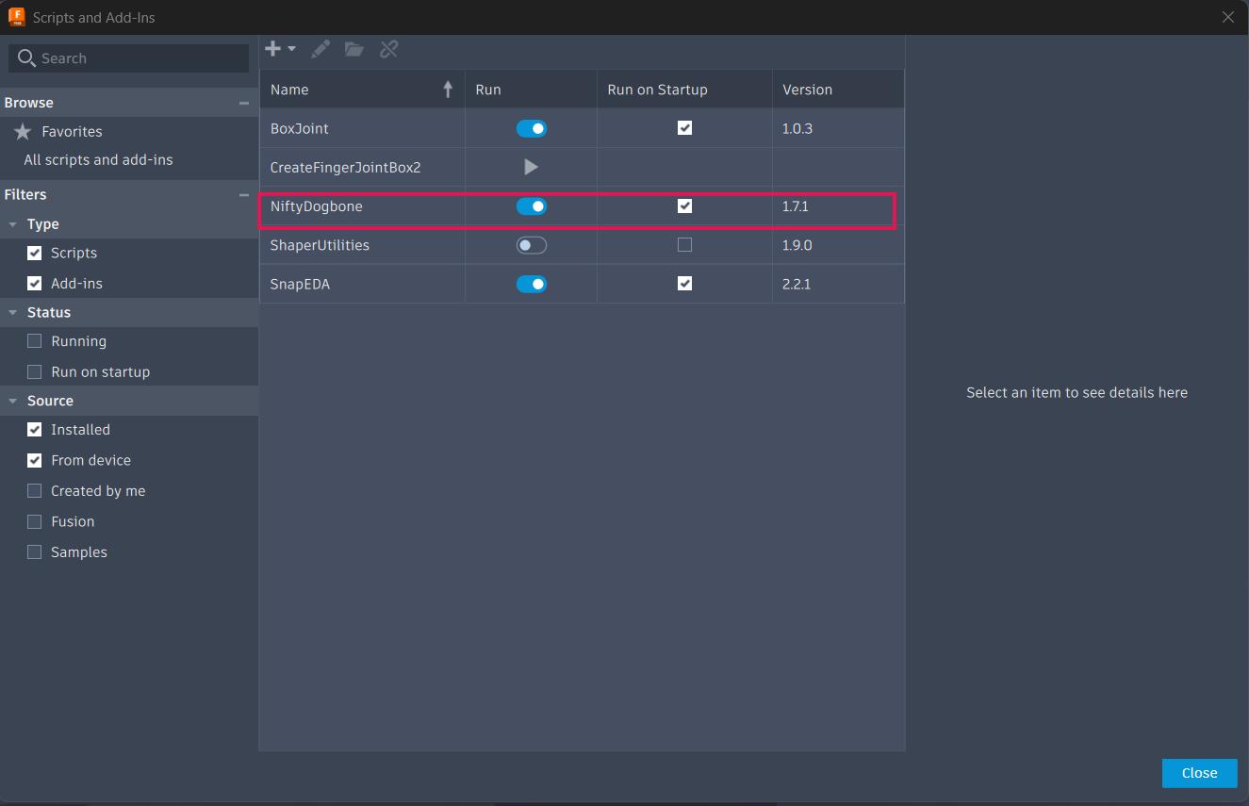Collapse the Browse section with its minus button

tap(244, 103)
